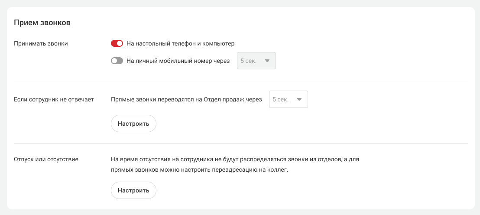The height and width of the screenshot is (215, 480).
Task: Select the 'Если сотрудник не отвечает' row label
Action: 54,99
